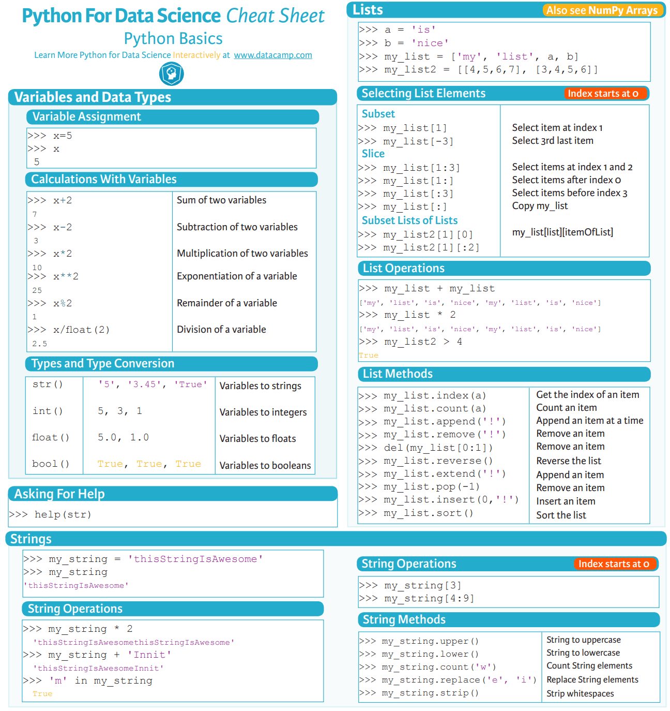The height and width of the screenshot is (711, 670).
Task: Click the 'my_string.upper()' code line
Action: pyautogui.click(x=419, y=641)
